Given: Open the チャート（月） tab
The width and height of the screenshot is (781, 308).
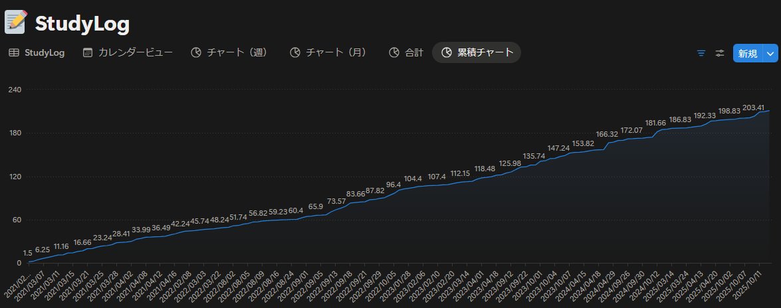Looking at the screenshot, I should [x=329, y=52].
